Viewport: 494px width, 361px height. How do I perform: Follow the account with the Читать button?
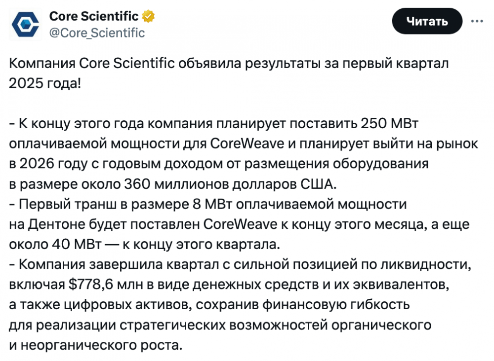(427, 21)
